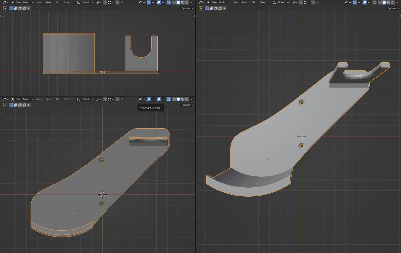The height and width of the screenshot is (253, 401).
Task: Choose subtract selection mode in right viewport
Action: (216, 8)
